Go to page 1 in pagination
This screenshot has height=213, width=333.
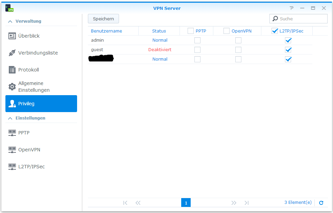186,203
